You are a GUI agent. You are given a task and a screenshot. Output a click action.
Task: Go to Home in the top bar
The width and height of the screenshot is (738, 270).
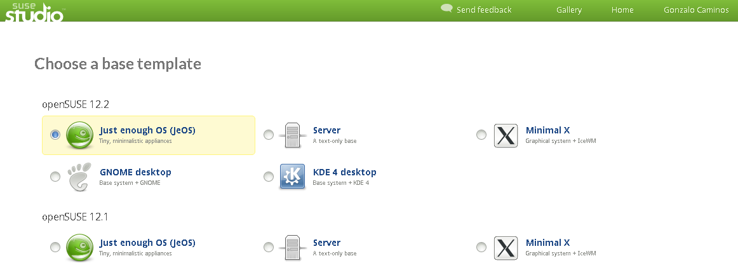[x=622, y=10]
